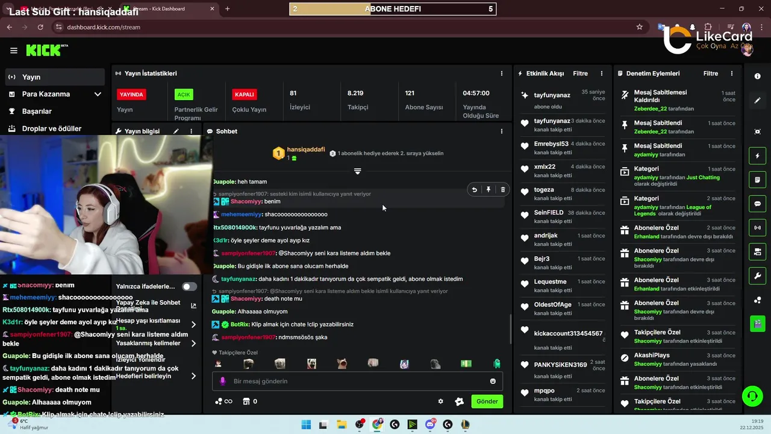This screenshot has height=434, width=771.
Task: Open the Filtre option in Etkinlik Akışı
Action: click(x=581, y=74)
